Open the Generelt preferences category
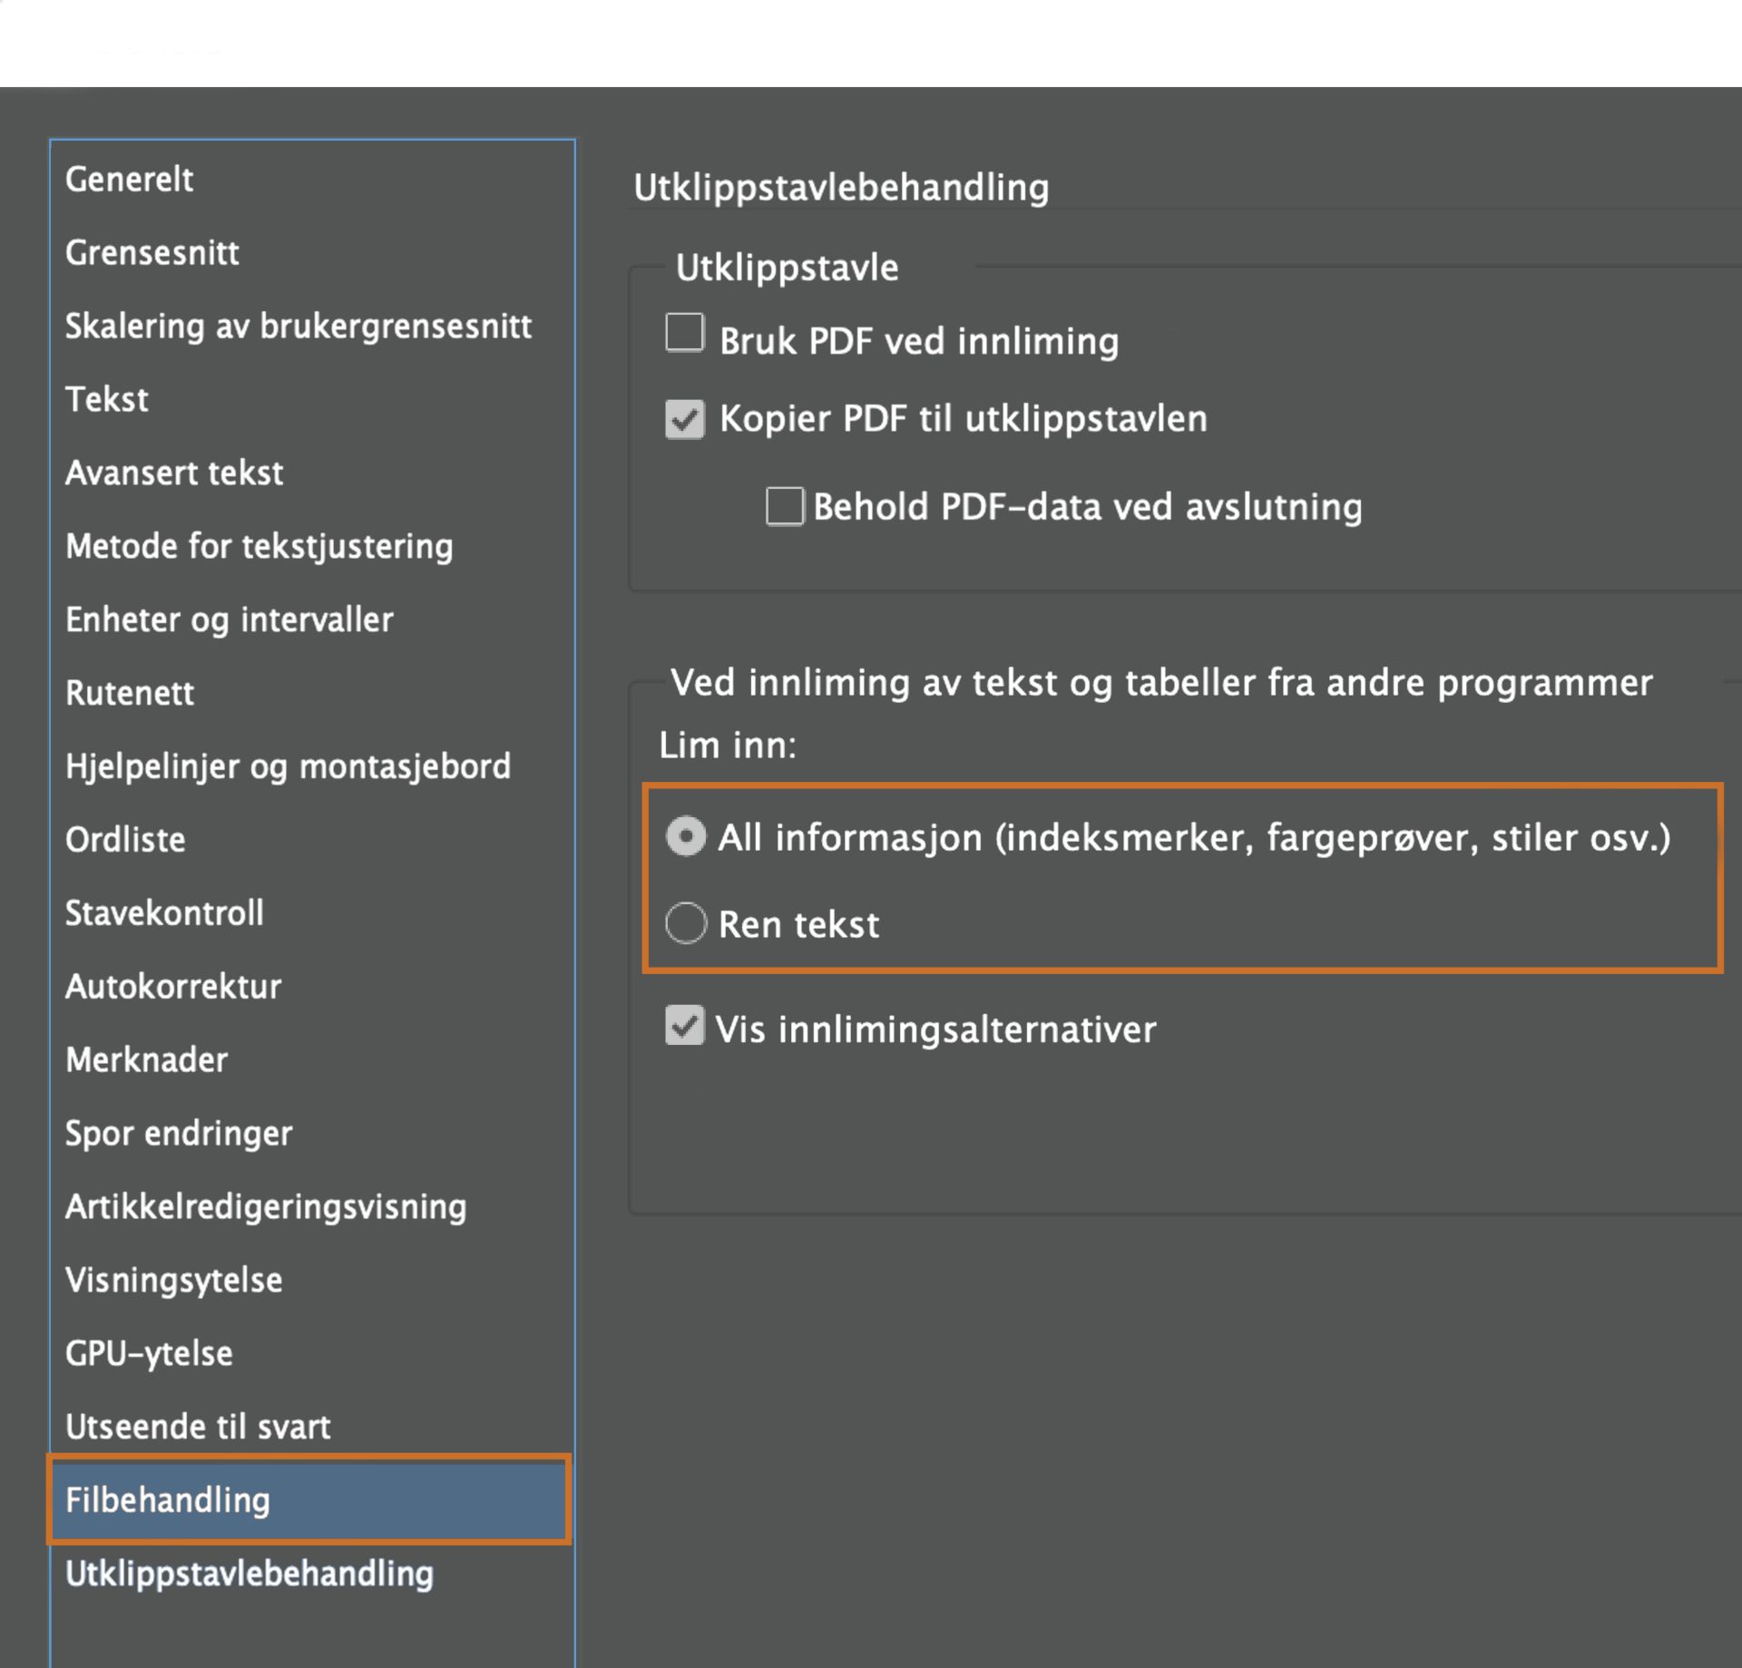 tap(129, 180)
